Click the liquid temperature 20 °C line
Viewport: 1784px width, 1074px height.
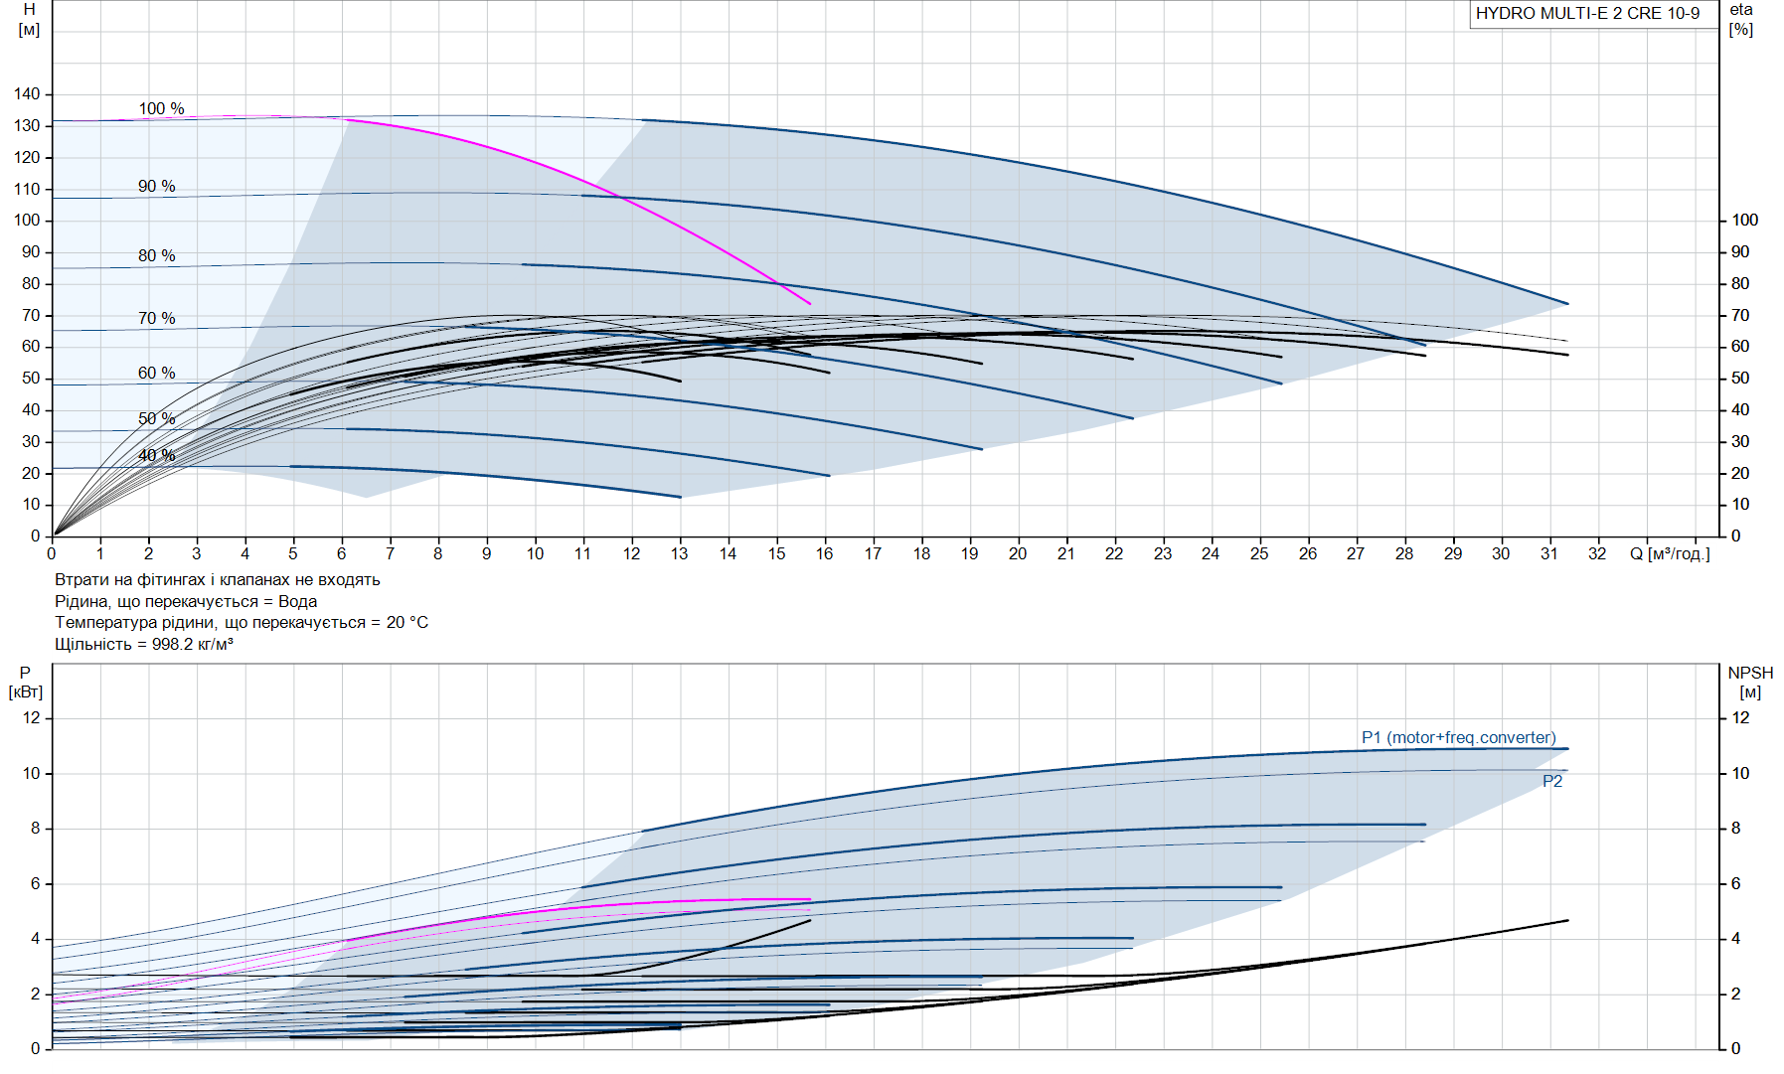242,623
